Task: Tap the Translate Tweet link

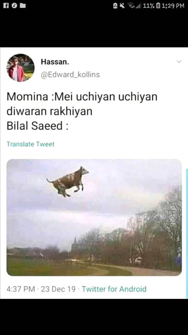Action: 30,144
